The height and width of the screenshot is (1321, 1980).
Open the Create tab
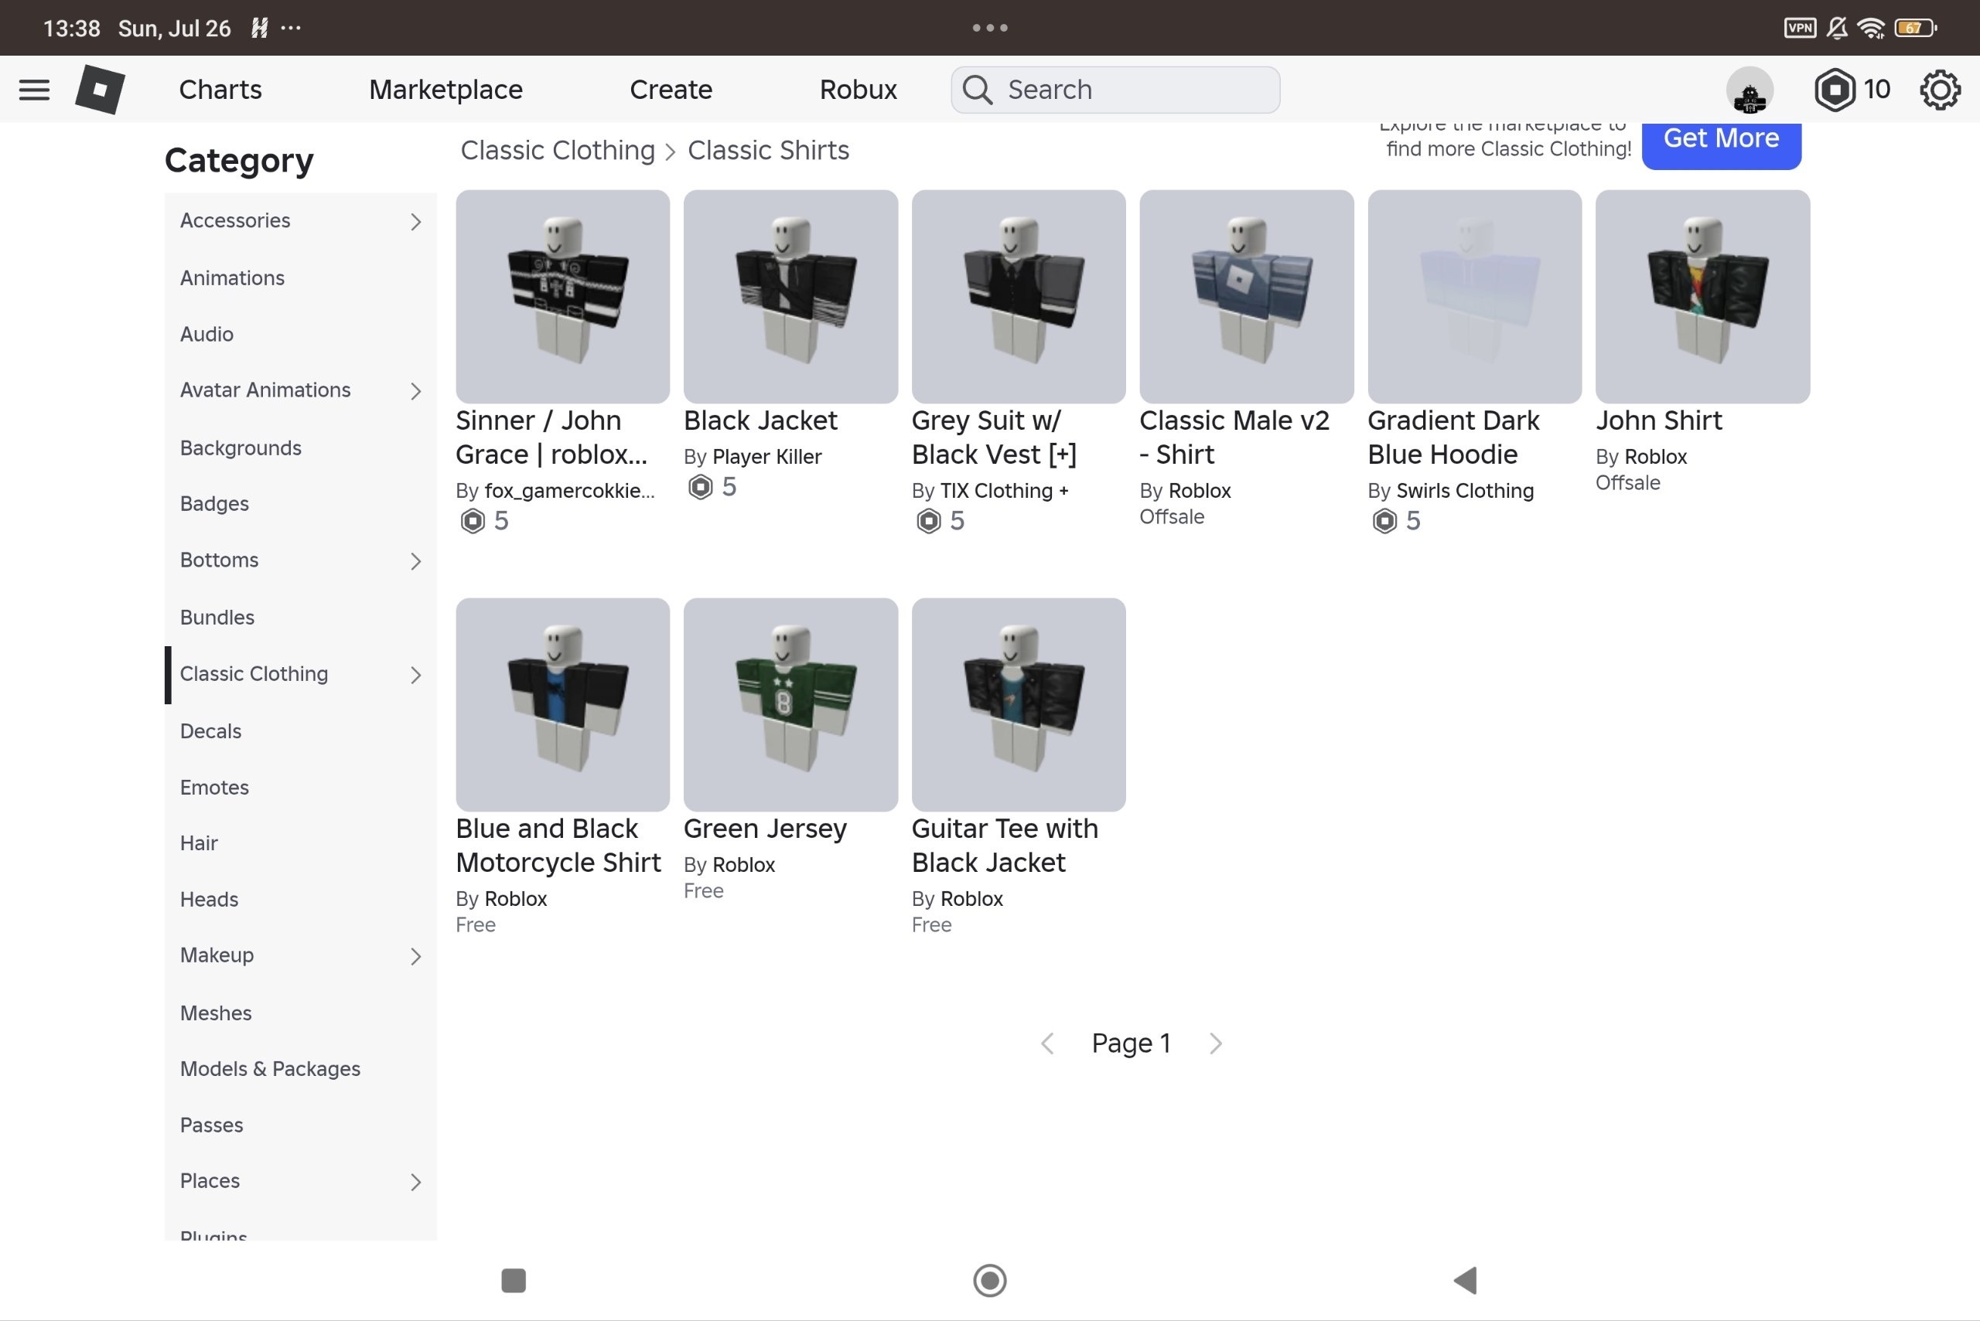671,90
